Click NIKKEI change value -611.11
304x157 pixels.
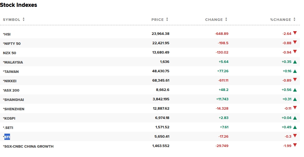(x=223, y=80)
